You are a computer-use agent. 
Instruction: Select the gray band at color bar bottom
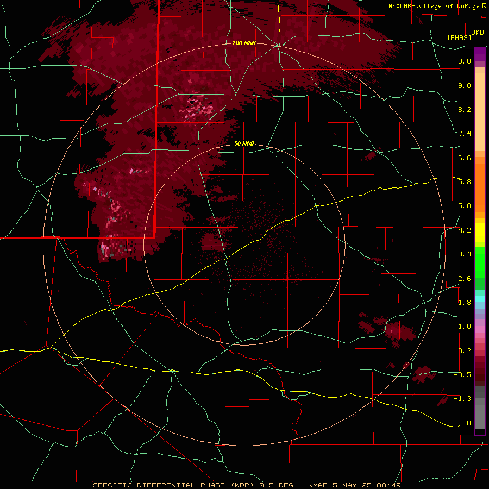tap(480, 415)
